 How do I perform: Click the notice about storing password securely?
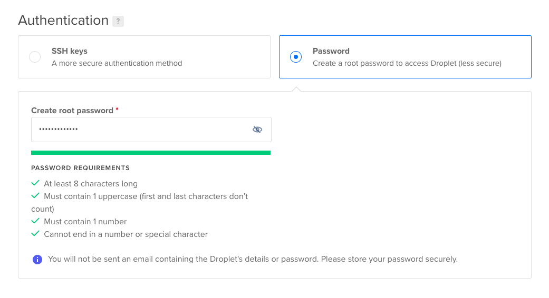(x=253, y=259)
